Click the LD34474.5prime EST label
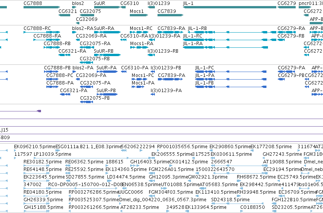Image resolution: width=323 pixels, height=213 pixels. pyautogui.click(x=126, y=177)
